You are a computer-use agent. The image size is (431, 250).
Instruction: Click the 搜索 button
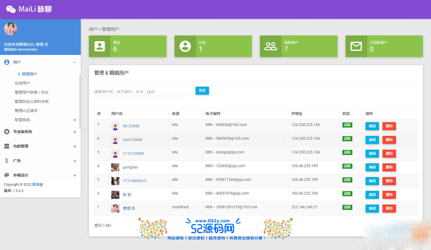202,91
